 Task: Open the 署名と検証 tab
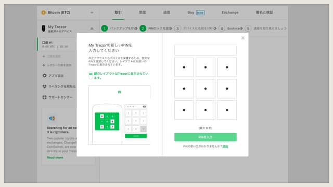coord(264,12)
